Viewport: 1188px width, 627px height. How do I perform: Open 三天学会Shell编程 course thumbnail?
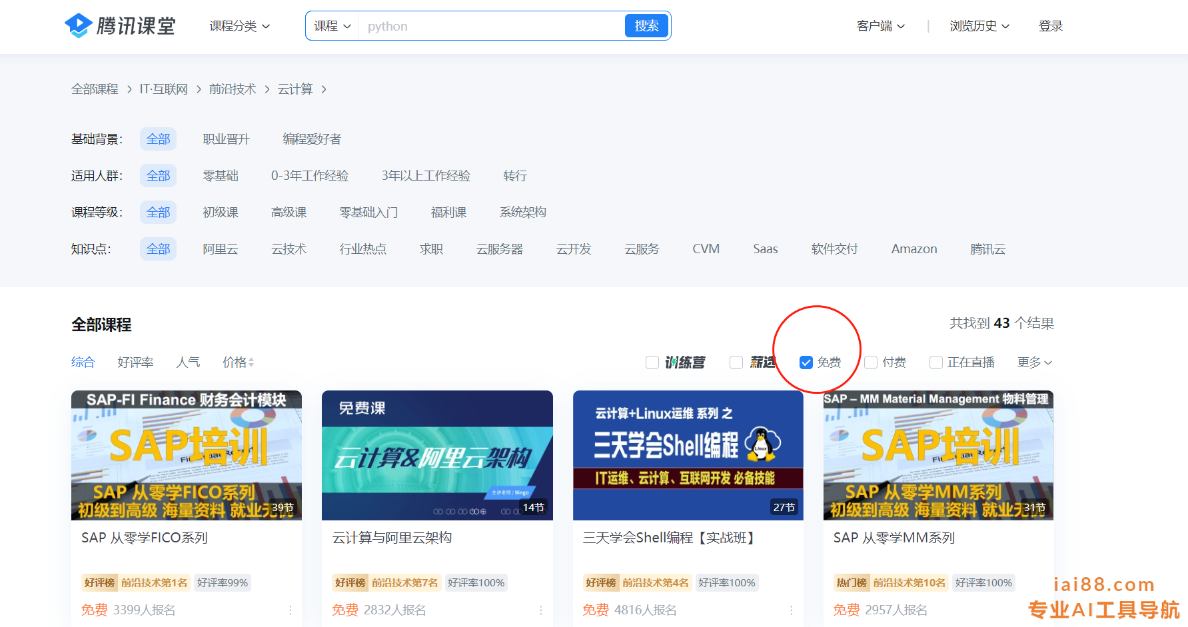(x=688, y=455)
